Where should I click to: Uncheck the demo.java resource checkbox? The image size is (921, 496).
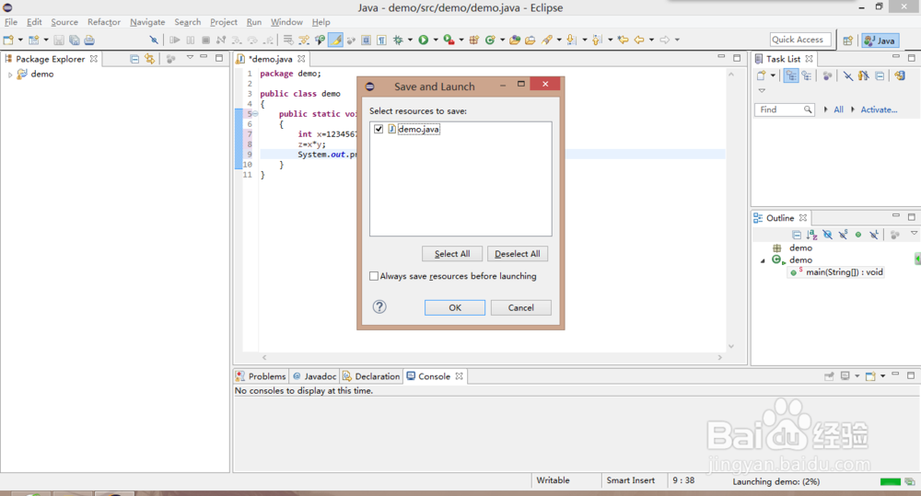coord(379,129)
